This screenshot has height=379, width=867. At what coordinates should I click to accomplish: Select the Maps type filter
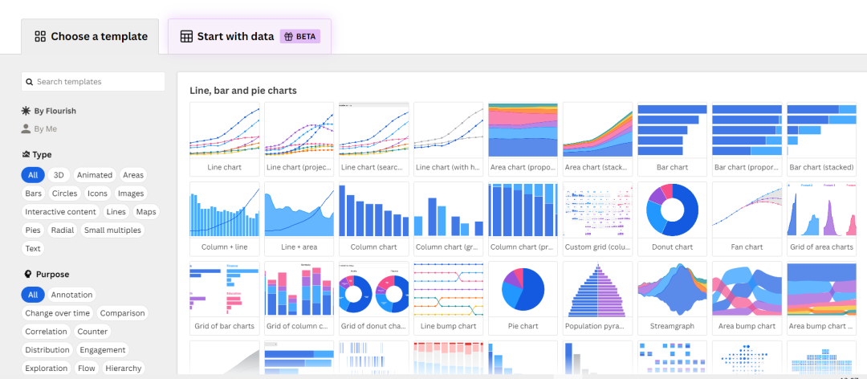click(x=146, y=212)
